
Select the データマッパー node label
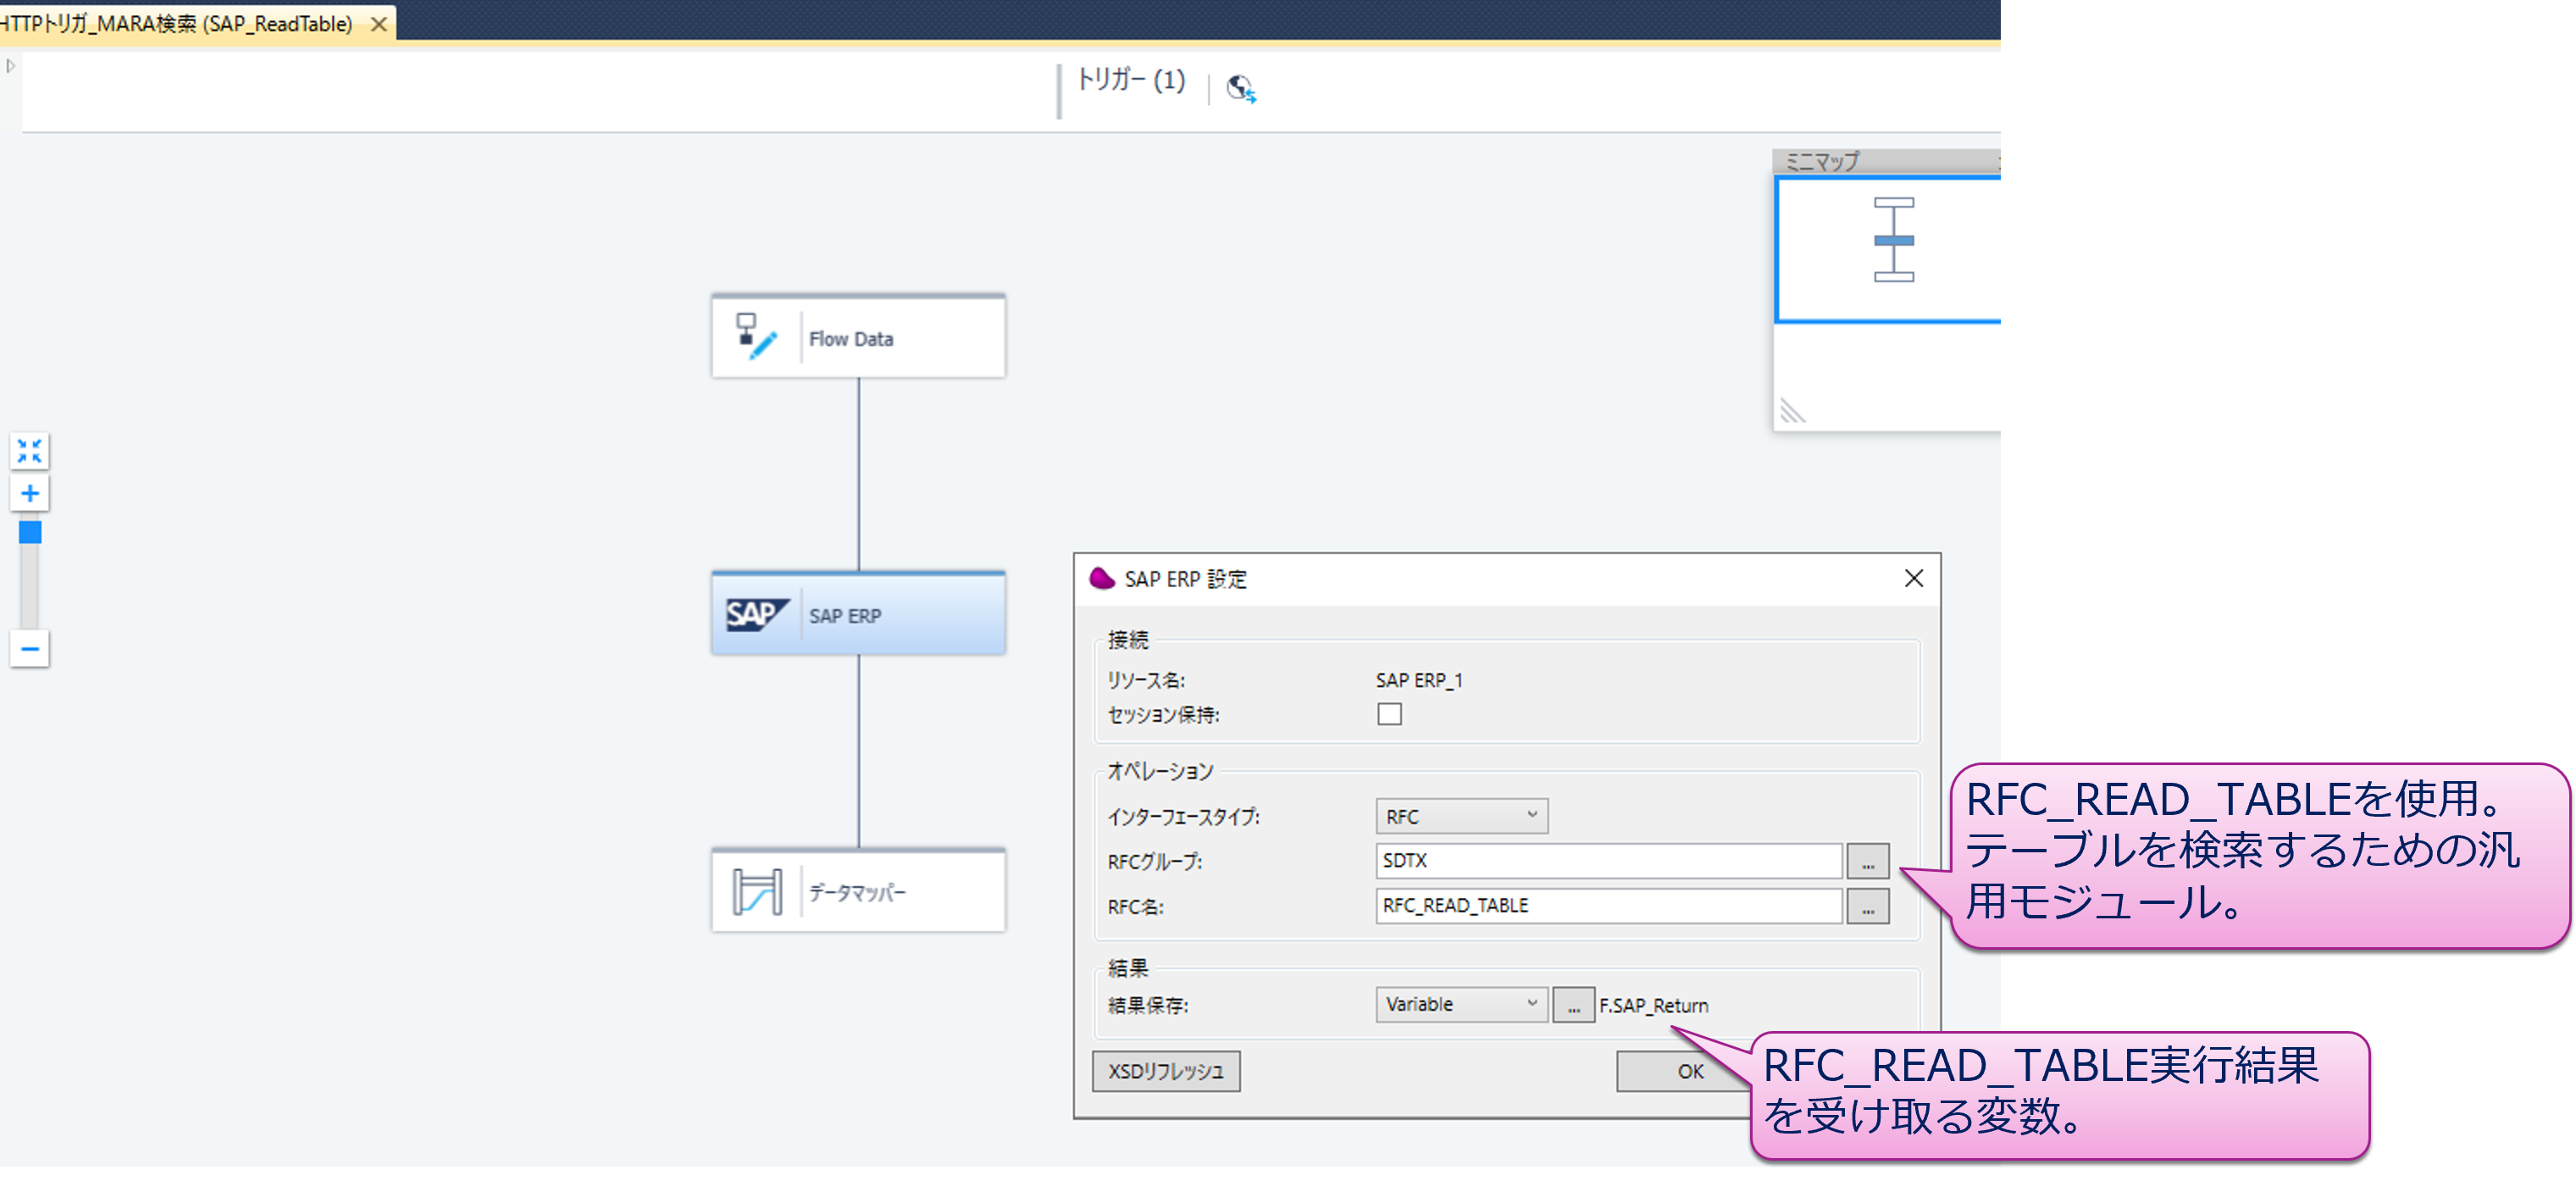click(857, 892)
